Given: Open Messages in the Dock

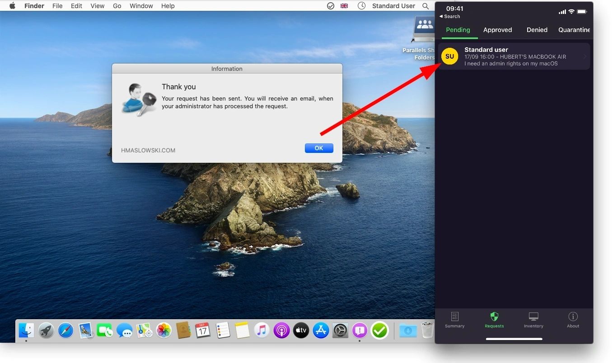Looking at the screenshot, I should coord(124,331).
